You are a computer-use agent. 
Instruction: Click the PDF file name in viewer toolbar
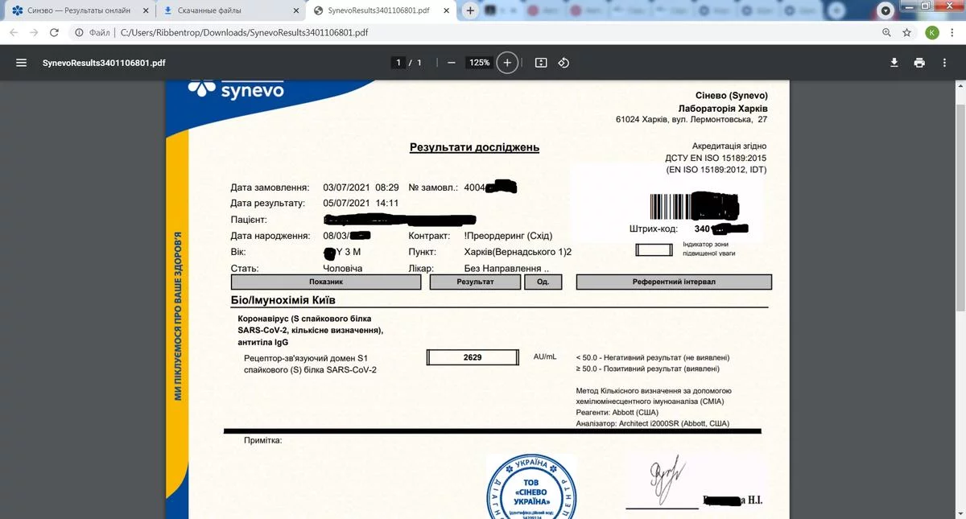coord(105,63)
